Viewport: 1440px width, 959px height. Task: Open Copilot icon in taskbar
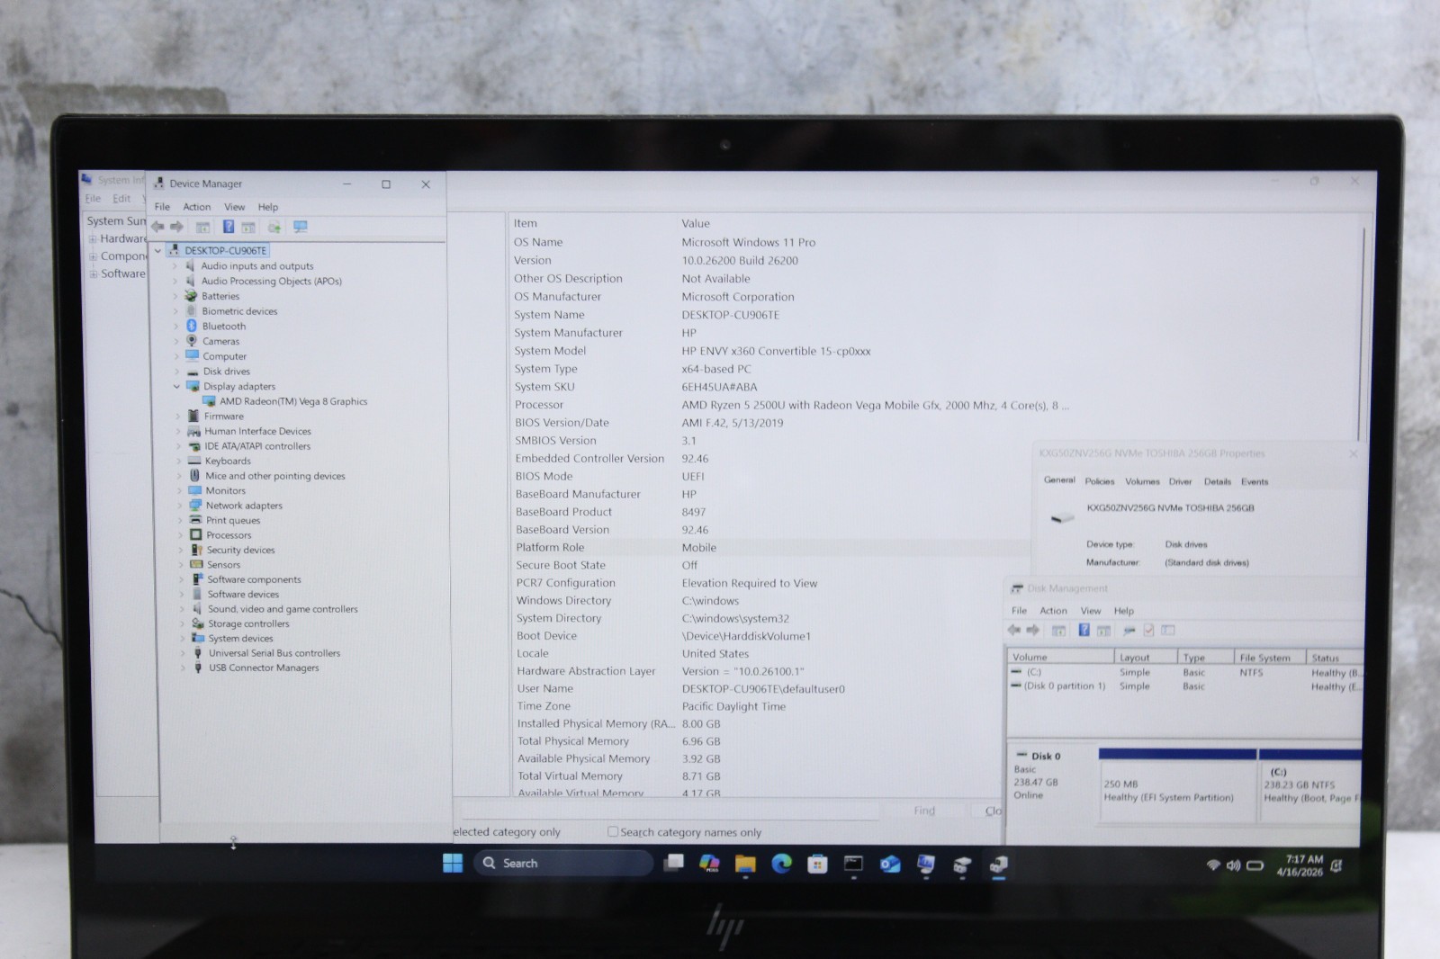[x=709, y=864]
